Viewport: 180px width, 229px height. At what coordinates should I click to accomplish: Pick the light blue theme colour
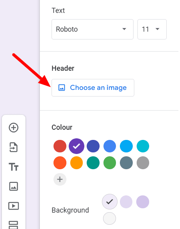(127, 146)
